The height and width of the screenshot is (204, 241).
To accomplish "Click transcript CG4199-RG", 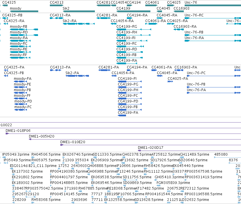I will tap(134, 29).
